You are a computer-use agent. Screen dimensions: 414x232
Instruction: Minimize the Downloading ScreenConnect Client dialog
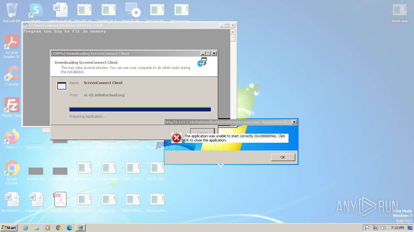pyautogui.click(x=203, y=53)
